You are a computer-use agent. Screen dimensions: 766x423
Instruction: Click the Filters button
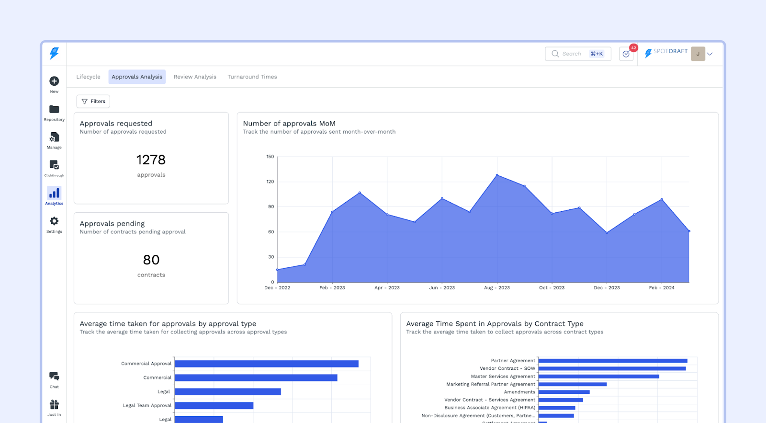[x=93, y=102]
